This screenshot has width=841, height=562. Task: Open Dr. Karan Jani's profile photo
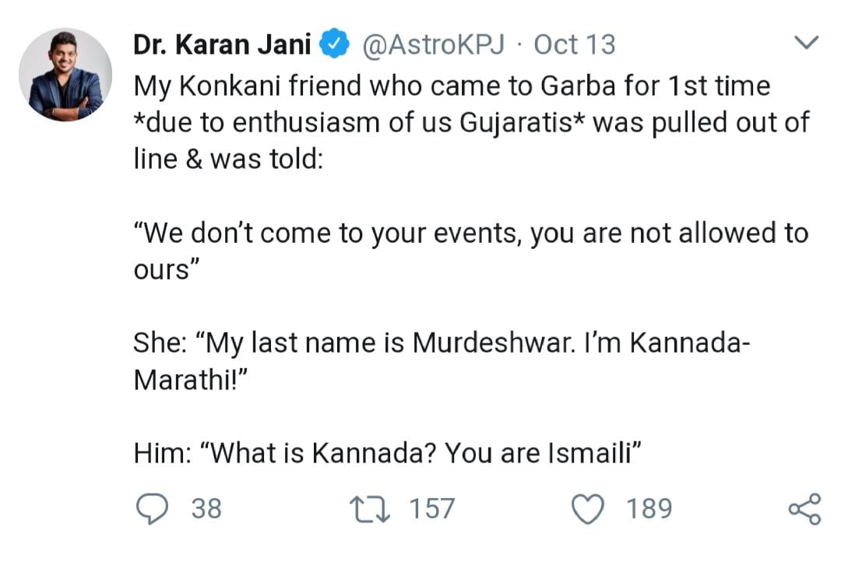(65, 75)
